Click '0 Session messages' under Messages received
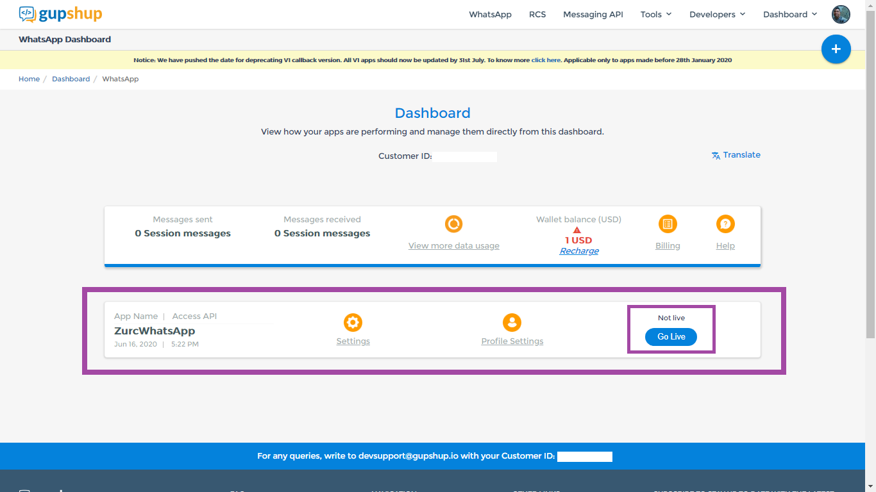The height and width of the screenshot is (492, 876). click(322, 233)
